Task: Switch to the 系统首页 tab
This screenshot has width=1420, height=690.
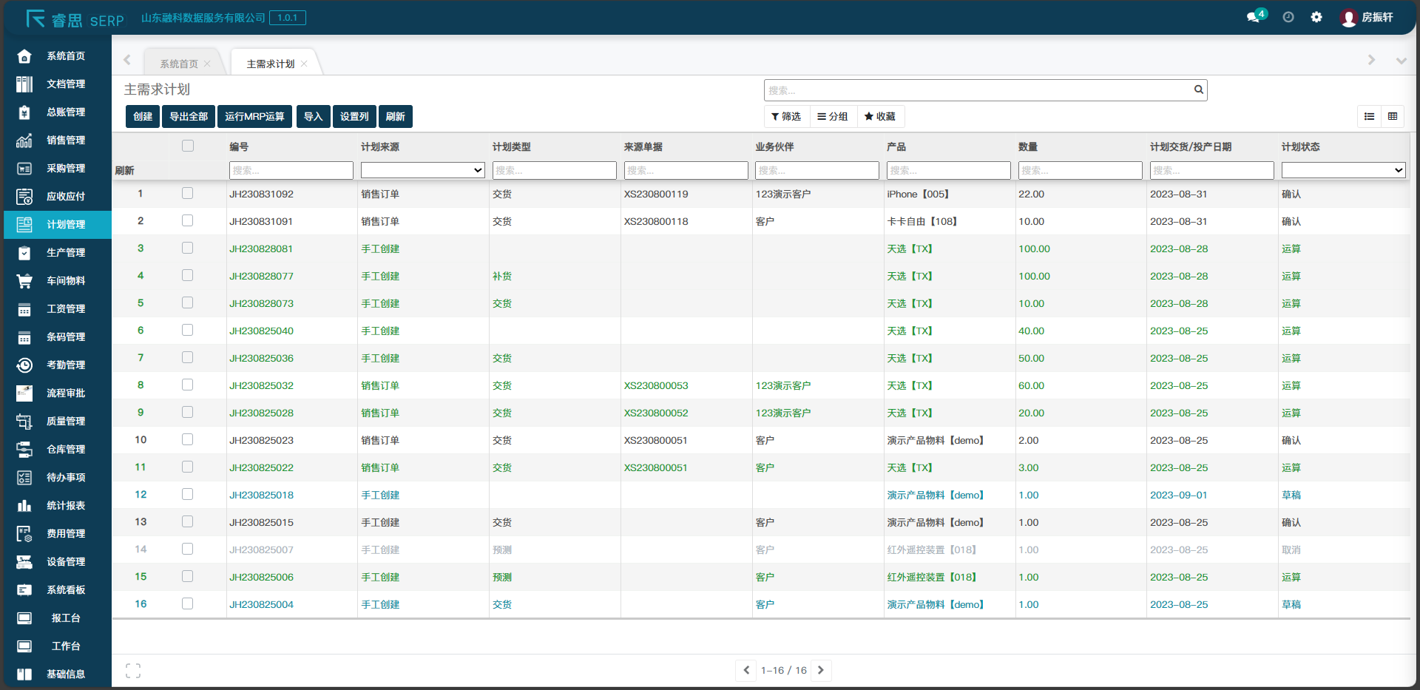Action: coord(179,64)
